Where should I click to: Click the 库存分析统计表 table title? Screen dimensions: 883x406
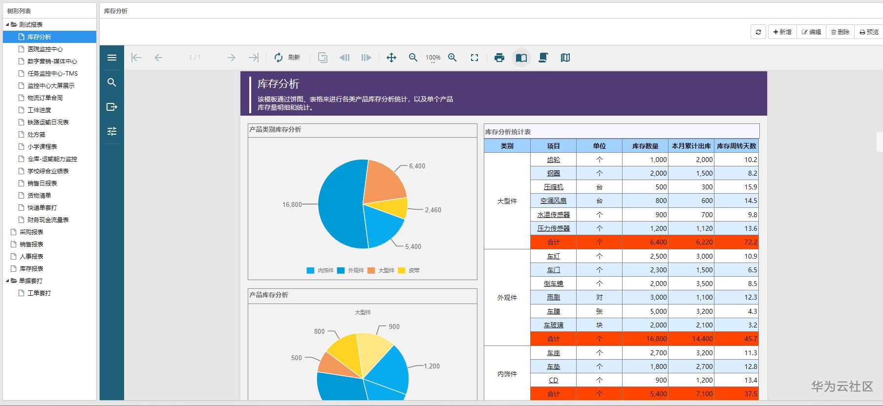click(x=508, y=132)
